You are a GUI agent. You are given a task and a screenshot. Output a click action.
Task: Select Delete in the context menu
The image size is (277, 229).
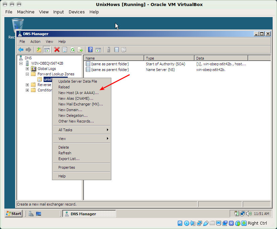(x=82, y=147)
